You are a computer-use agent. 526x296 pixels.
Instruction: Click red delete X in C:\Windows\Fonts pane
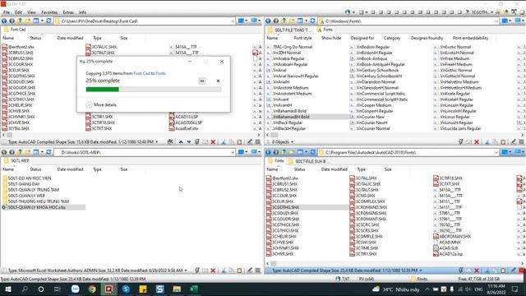477,142
